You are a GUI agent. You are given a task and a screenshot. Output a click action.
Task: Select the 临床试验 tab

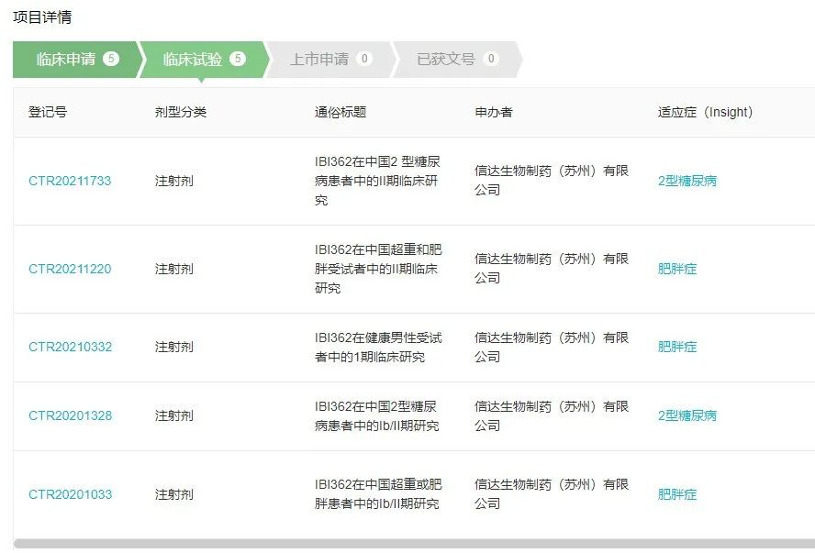click(192, 60)
